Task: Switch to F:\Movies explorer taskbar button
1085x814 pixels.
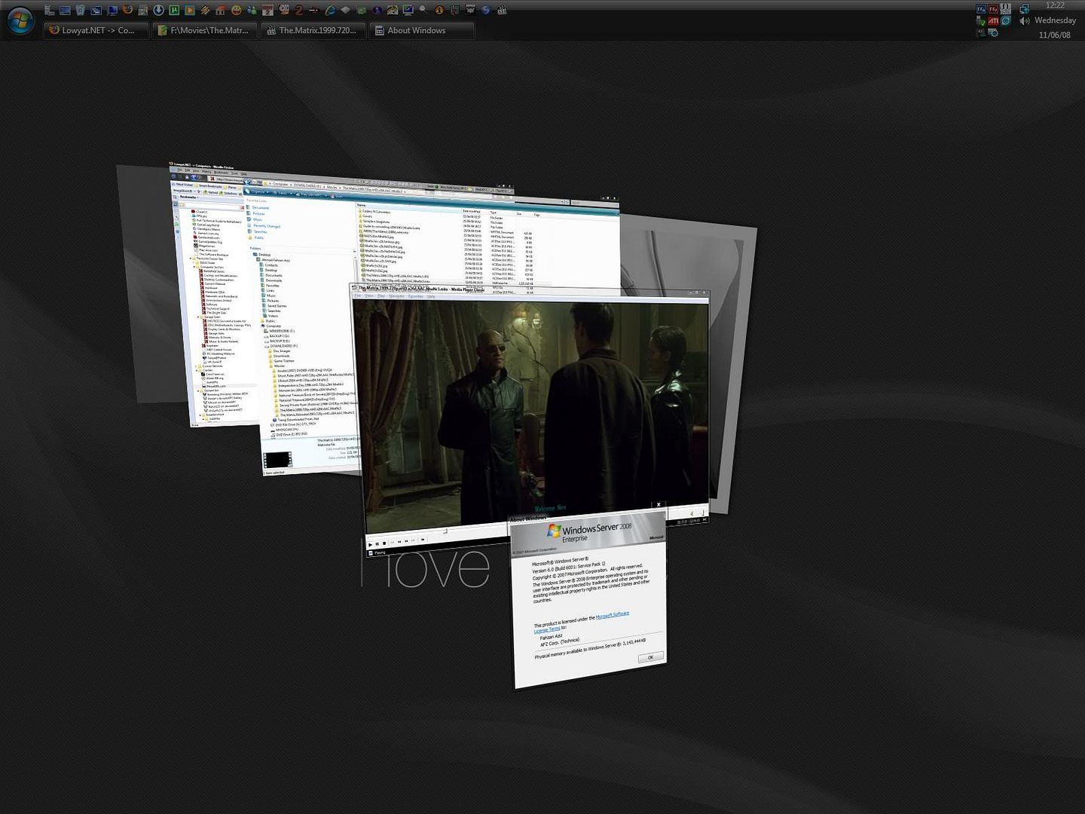Action: pyautogui.click(x=204, y=31)
